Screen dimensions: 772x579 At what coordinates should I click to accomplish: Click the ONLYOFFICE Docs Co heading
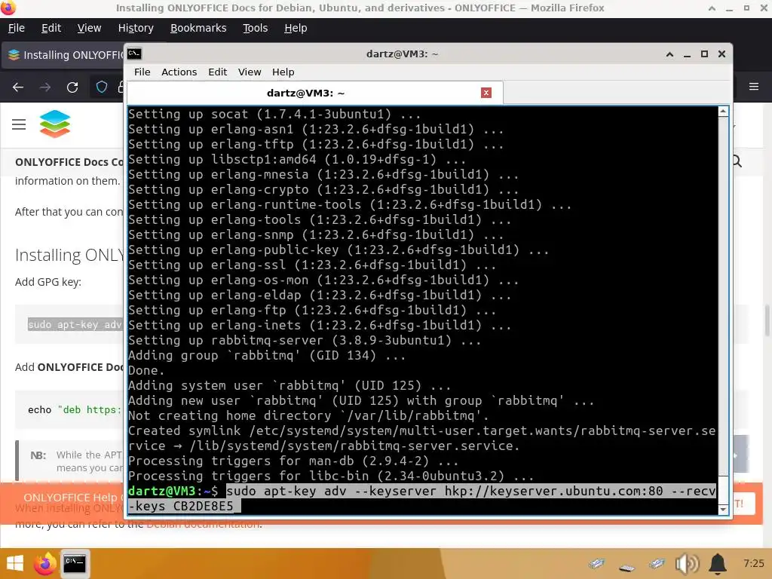(x=69, y=162)
